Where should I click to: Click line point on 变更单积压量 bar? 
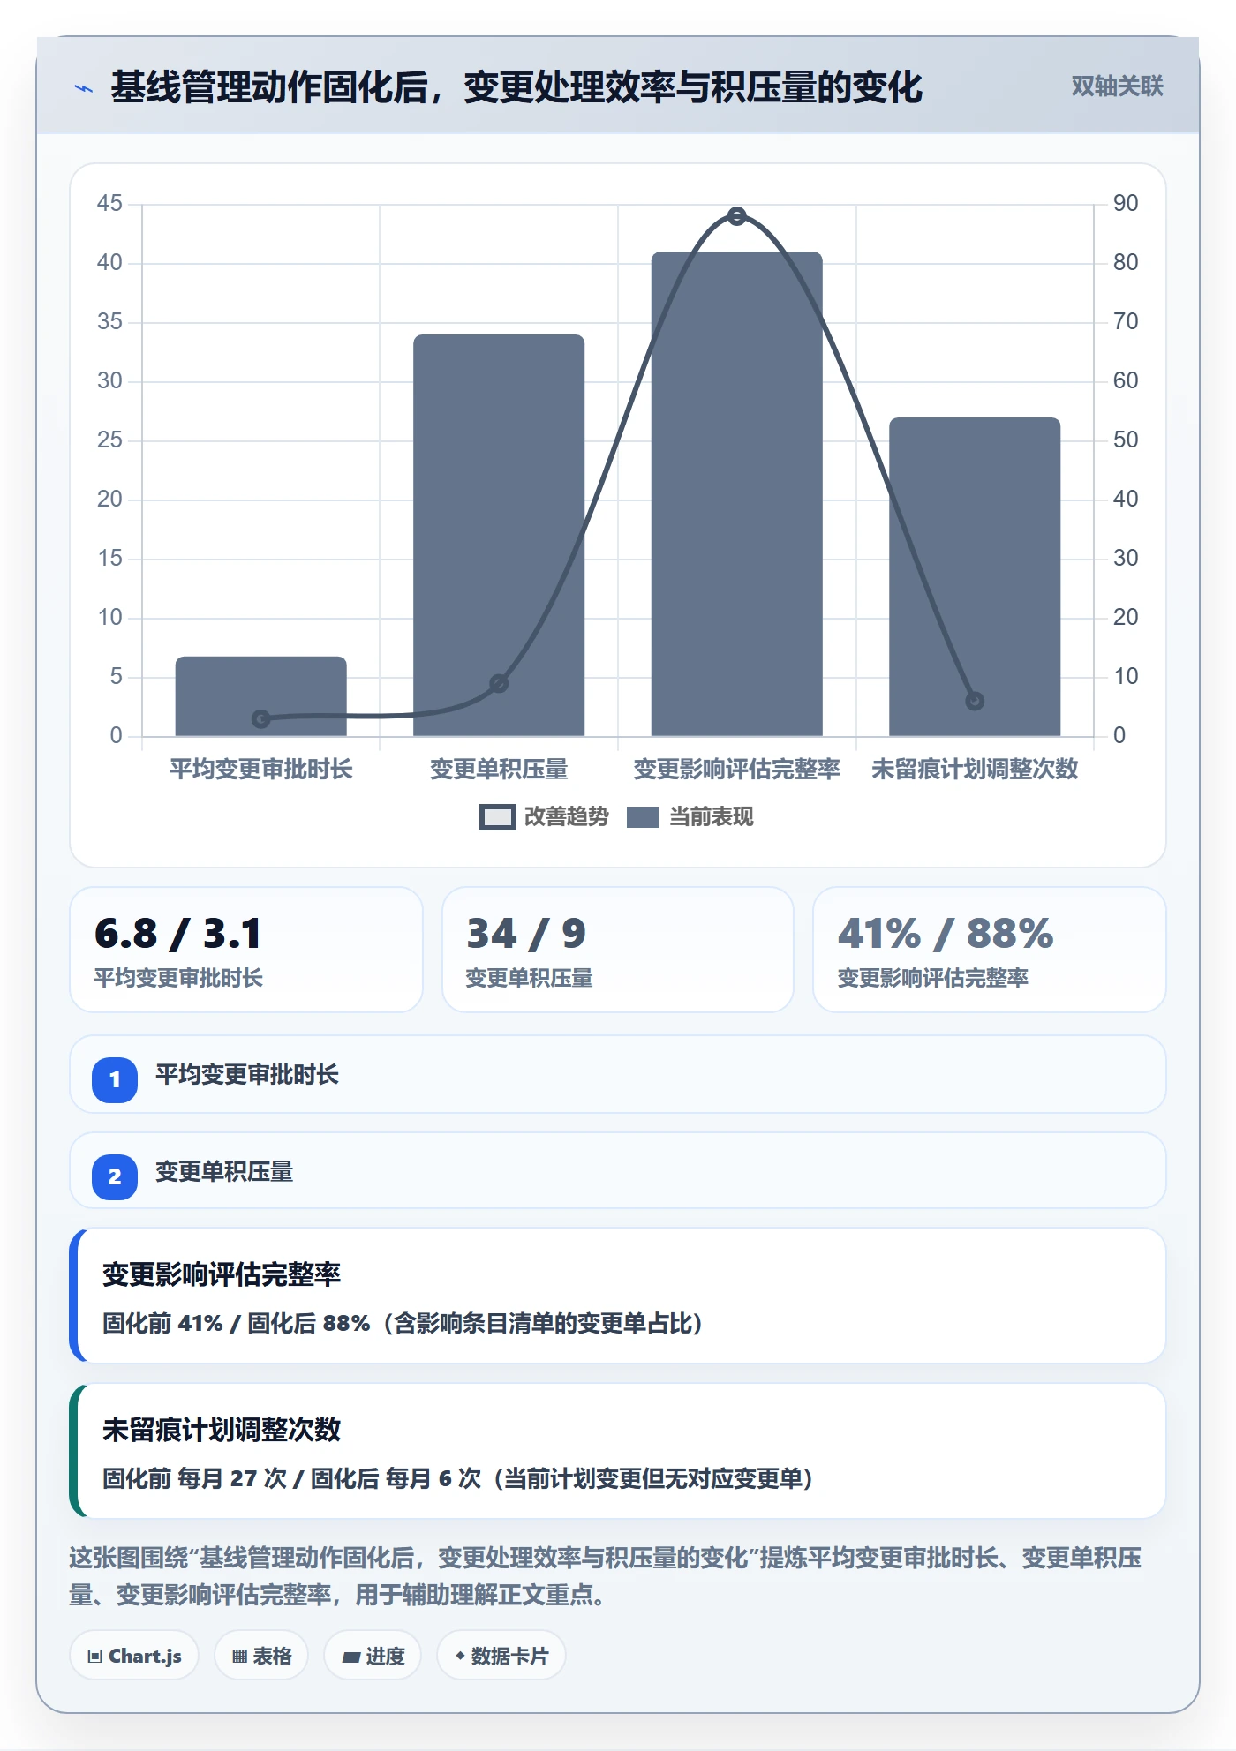click(499, 683)
